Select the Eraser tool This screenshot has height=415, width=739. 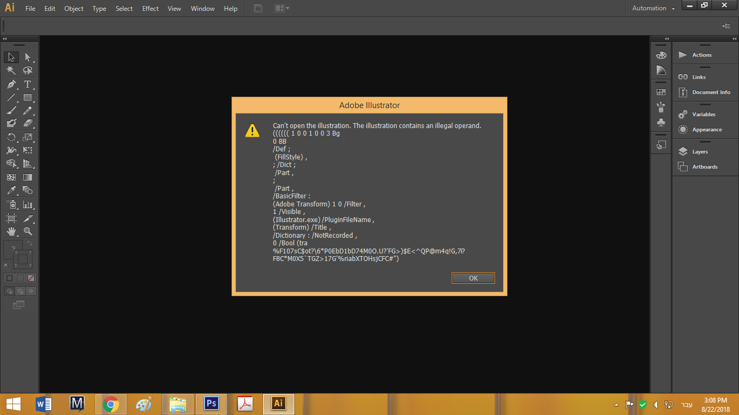pos(28,123)
